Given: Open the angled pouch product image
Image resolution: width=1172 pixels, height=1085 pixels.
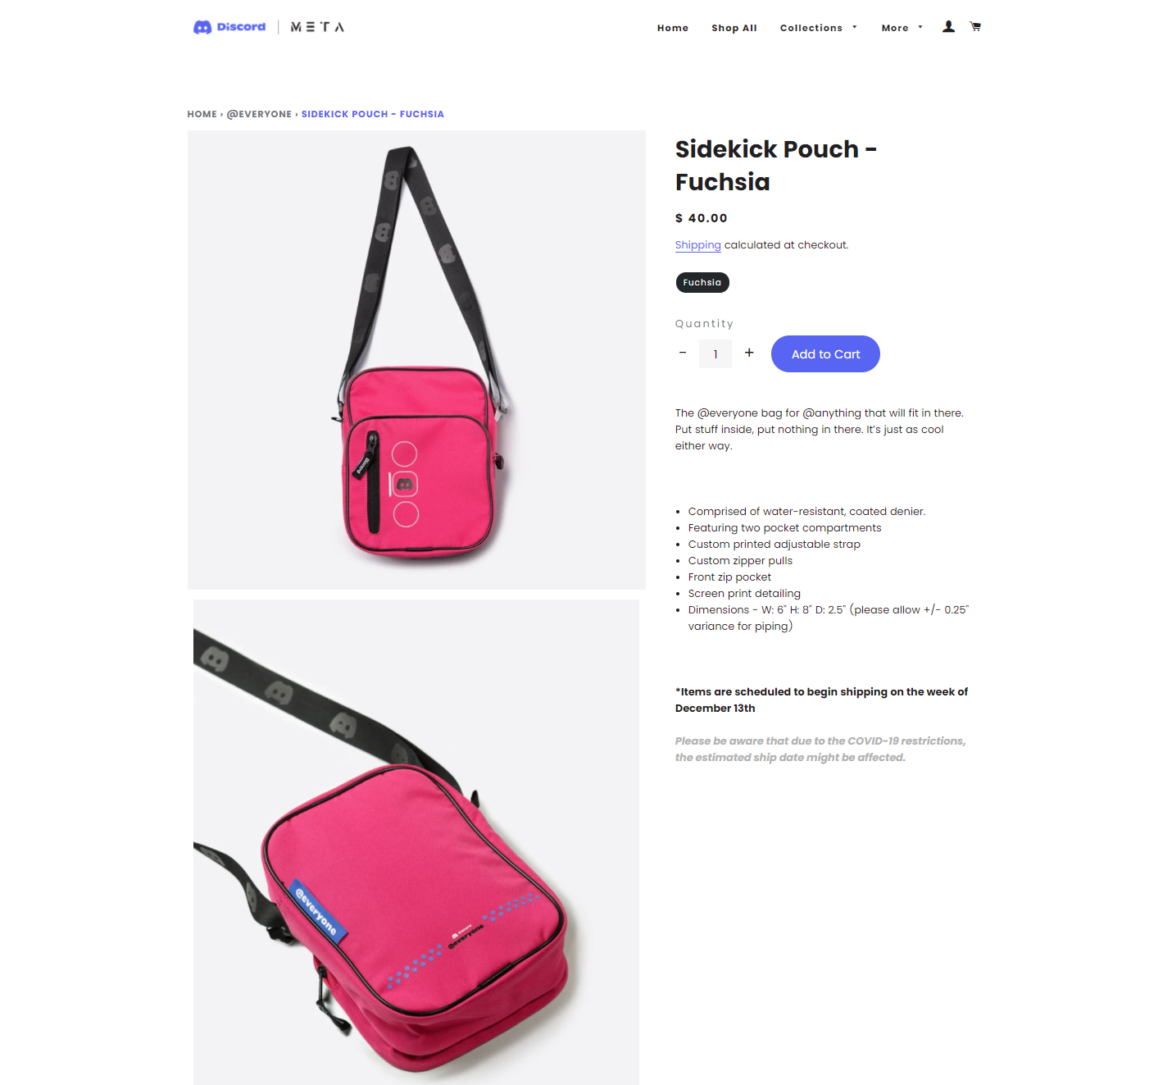Looking at the screenshot, I should tap(416, 842).
